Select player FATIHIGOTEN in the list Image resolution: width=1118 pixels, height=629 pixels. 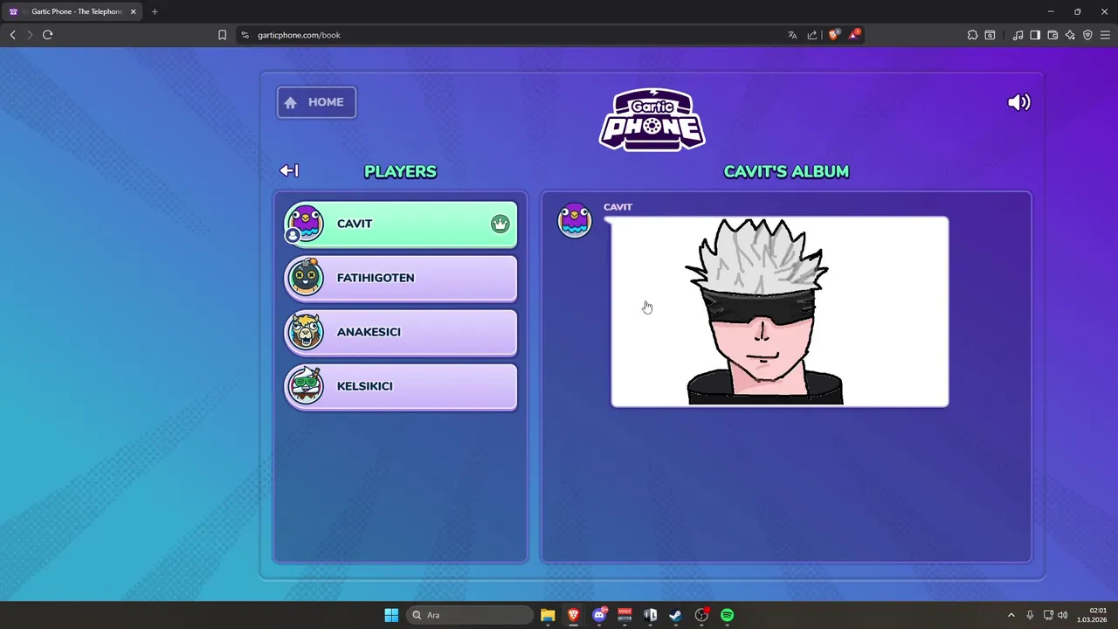point(401,279)
